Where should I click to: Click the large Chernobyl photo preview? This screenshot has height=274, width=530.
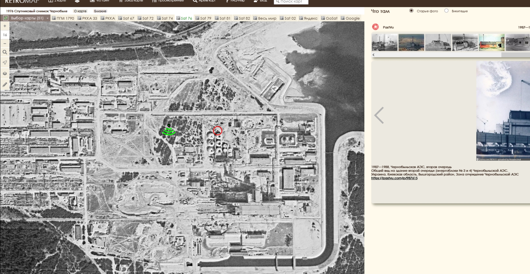(x=503, y=111)
